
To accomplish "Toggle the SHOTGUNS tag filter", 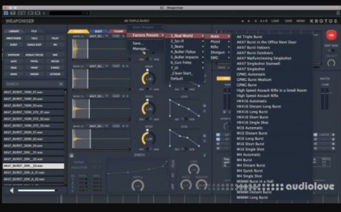I will tap(14, 55).
